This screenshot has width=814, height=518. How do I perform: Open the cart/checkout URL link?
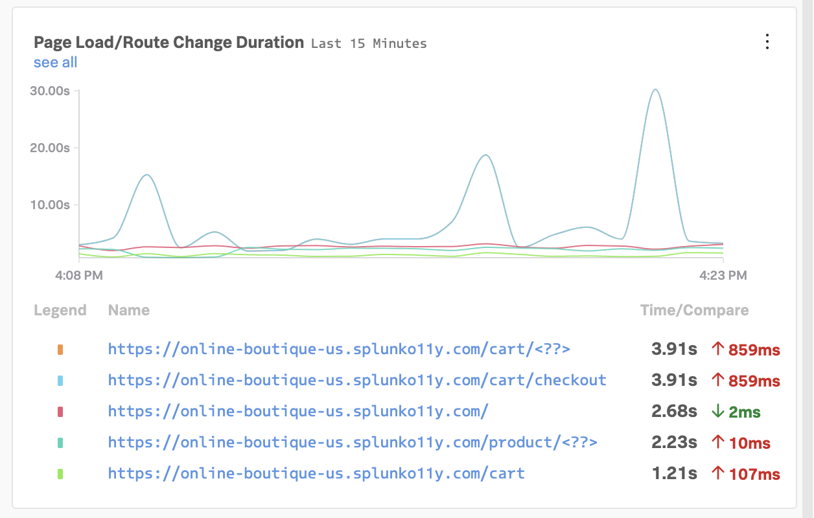pyautogui.click(x=357, y=381)
